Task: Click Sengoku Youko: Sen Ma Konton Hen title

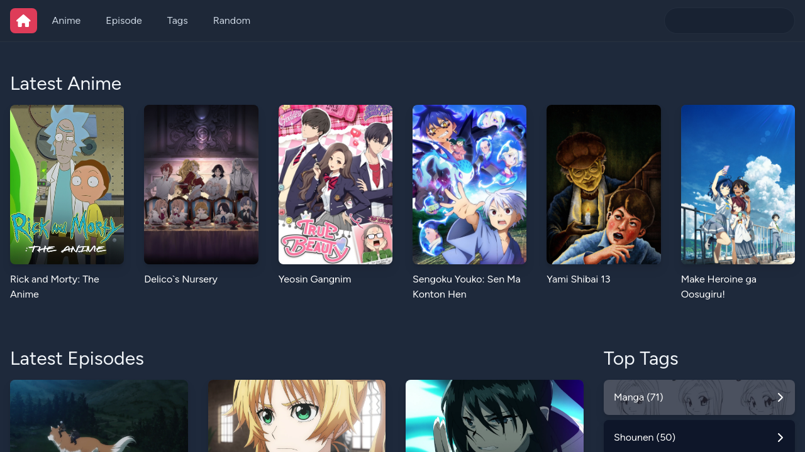Action: click(467, 287)
